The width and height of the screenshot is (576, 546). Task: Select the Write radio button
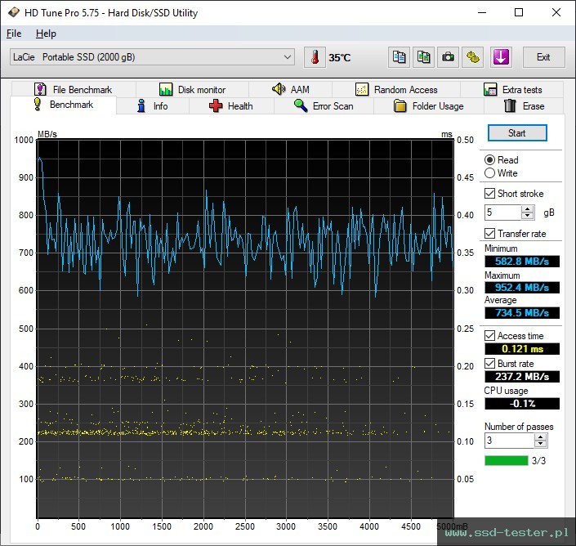coord(490,173)
